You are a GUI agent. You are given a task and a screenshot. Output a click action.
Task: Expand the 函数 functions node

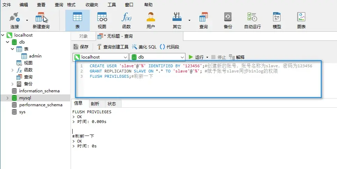tap(13, 70)
